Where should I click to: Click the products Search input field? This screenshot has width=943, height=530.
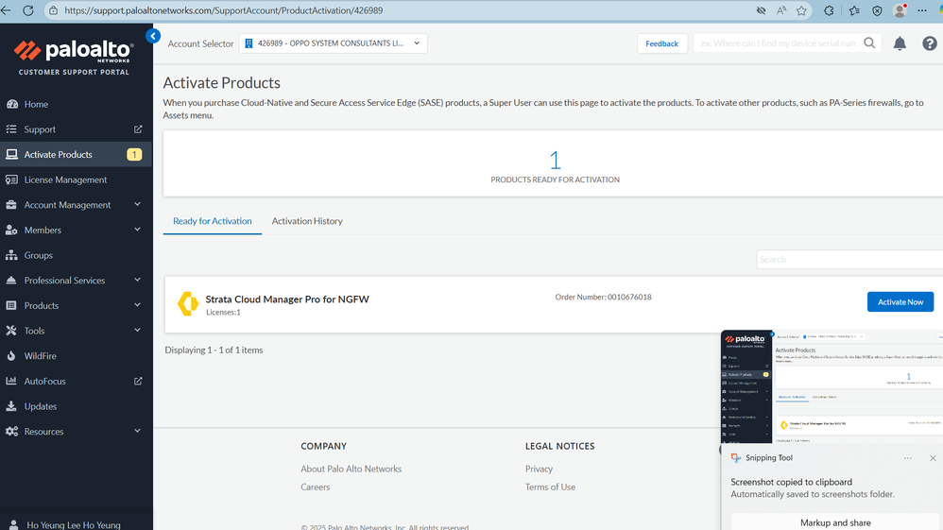pos(849,259)
